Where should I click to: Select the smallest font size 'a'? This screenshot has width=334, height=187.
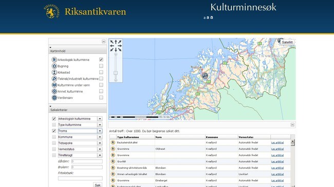point(205,18)
